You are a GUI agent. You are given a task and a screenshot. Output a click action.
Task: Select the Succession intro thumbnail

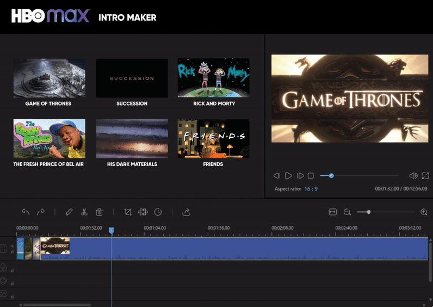132,78
